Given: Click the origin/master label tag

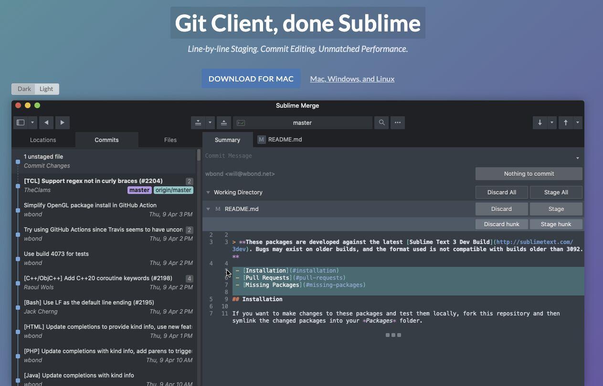Looking at the screenshot, I should click(173, 190).
